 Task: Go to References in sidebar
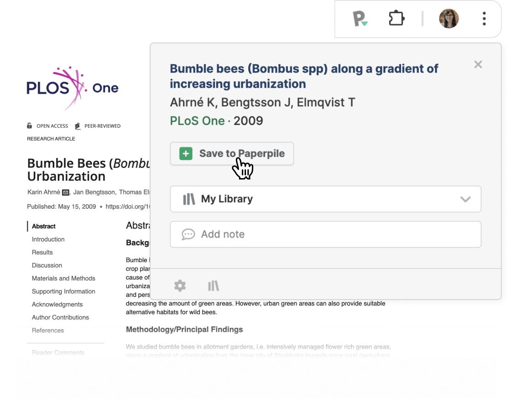pos(48,331)
